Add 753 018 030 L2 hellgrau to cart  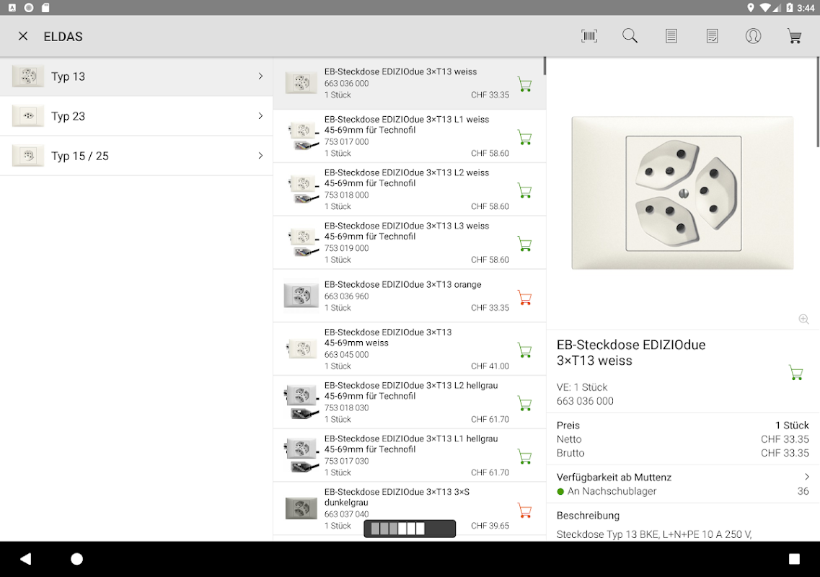[524, 403]
